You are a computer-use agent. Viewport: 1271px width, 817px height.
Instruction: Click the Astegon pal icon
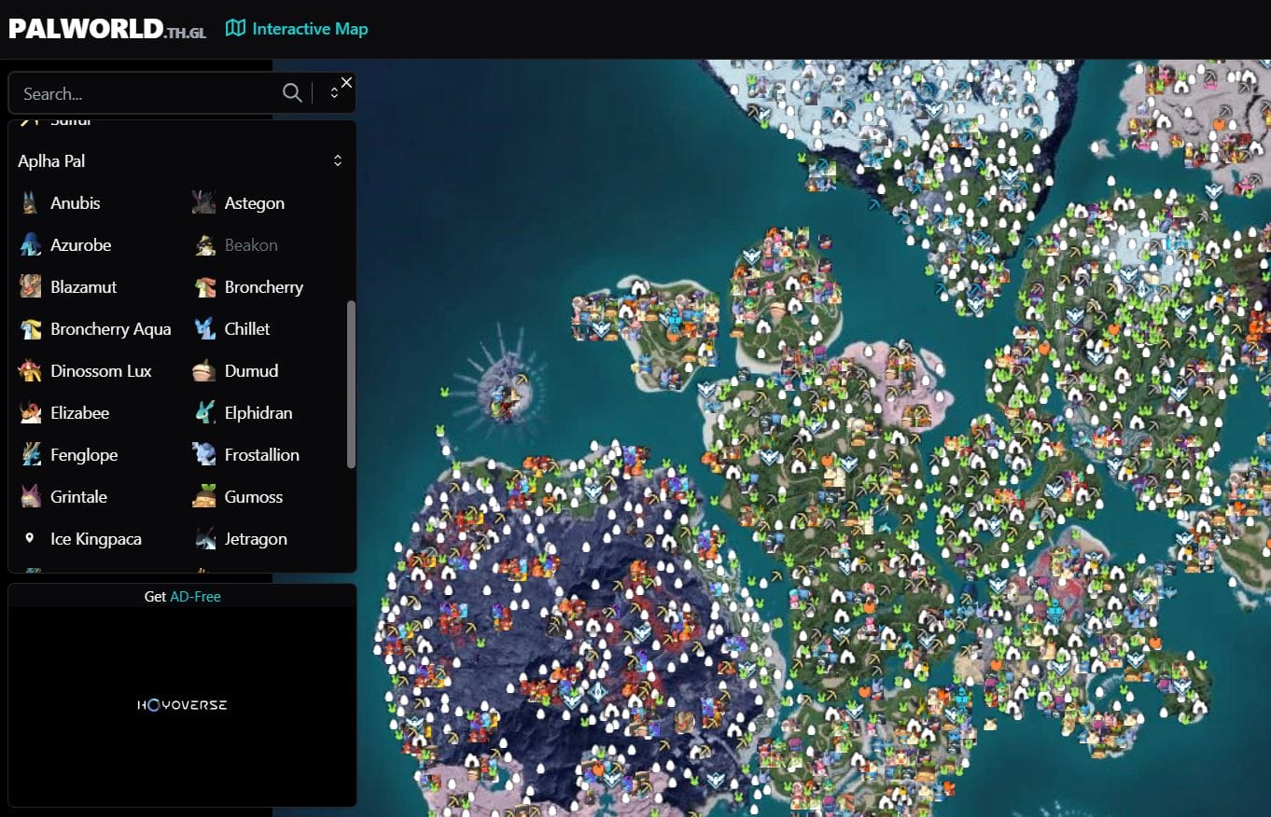tap(204, 203)
